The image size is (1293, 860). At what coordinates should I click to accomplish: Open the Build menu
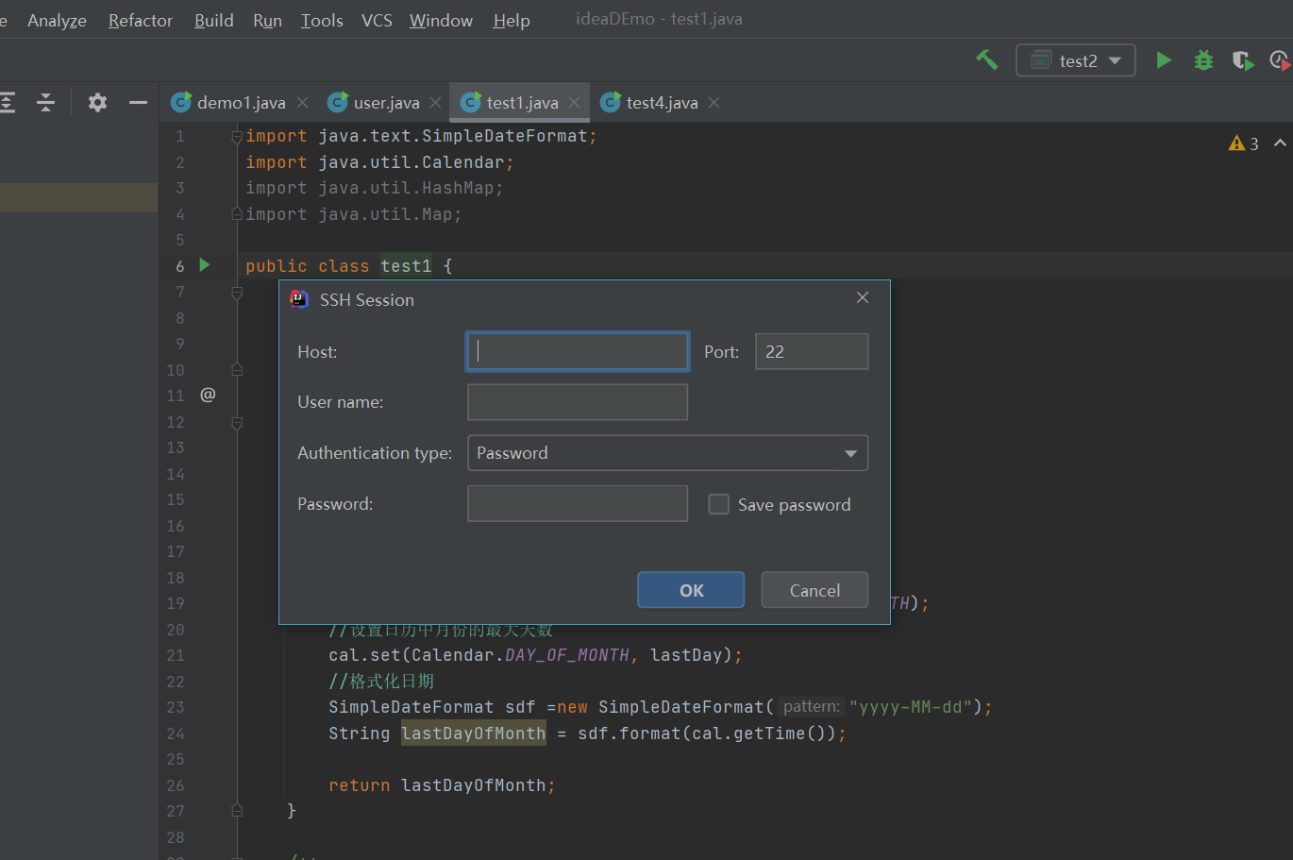click(213, 20)
